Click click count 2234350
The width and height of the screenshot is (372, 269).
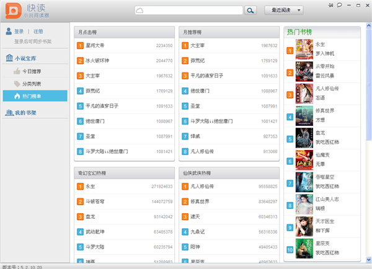164,45
